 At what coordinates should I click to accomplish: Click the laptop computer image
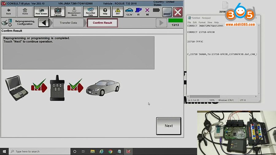pyautogui.click(x=17, y=88)
